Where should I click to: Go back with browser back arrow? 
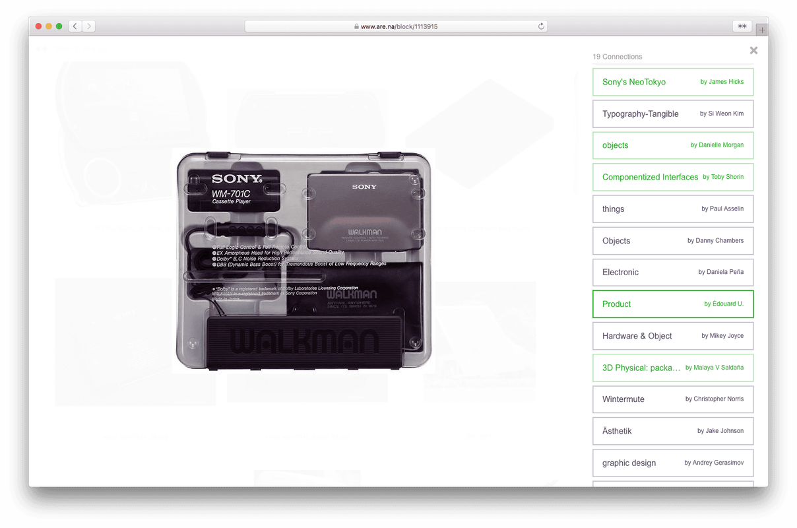coord(75,26)
